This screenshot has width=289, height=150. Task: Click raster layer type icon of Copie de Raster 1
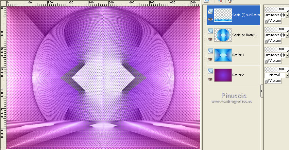click(x=210, y=32)
